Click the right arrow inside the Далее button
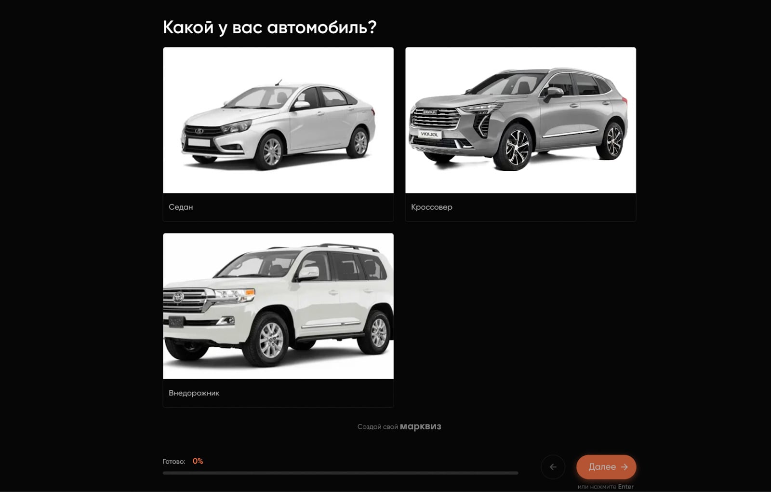Screen dimensions: 771x492 [x=625, y=467]
